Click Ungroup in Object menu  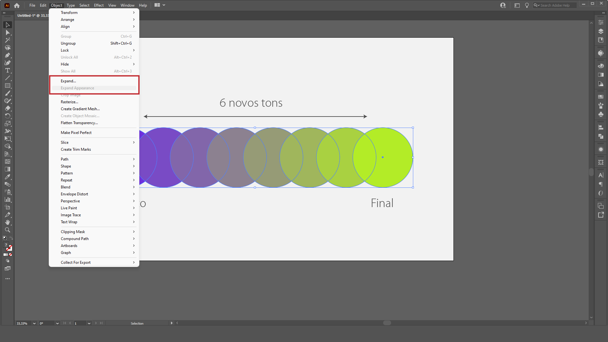68,43
